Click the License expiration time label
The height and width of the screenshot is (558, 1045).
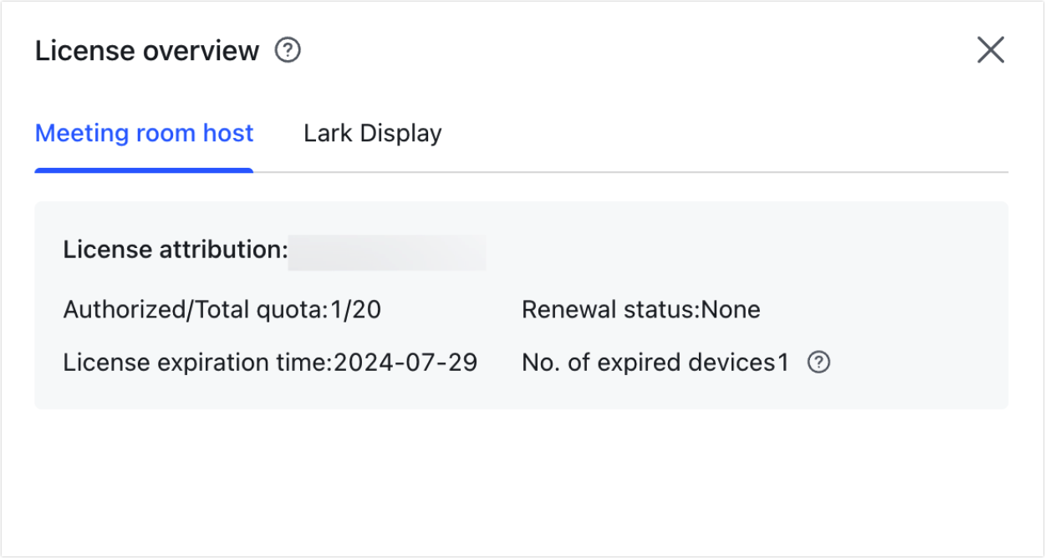[197, 363]
